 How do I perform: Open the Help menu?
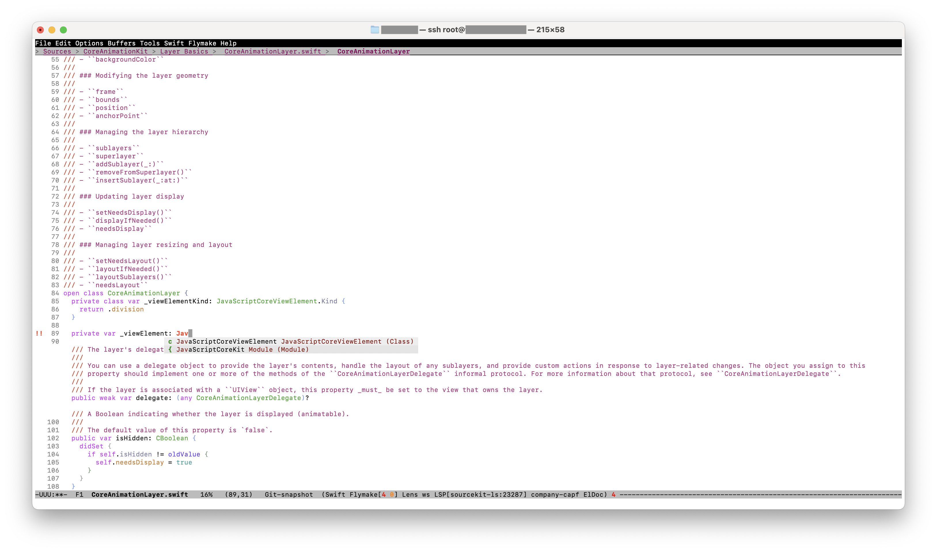point(228,43)
